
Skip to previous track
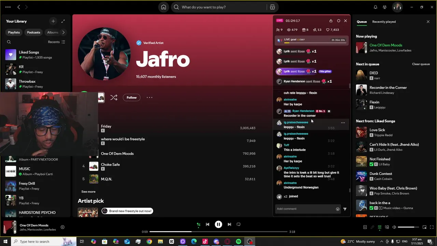[208, 224]
